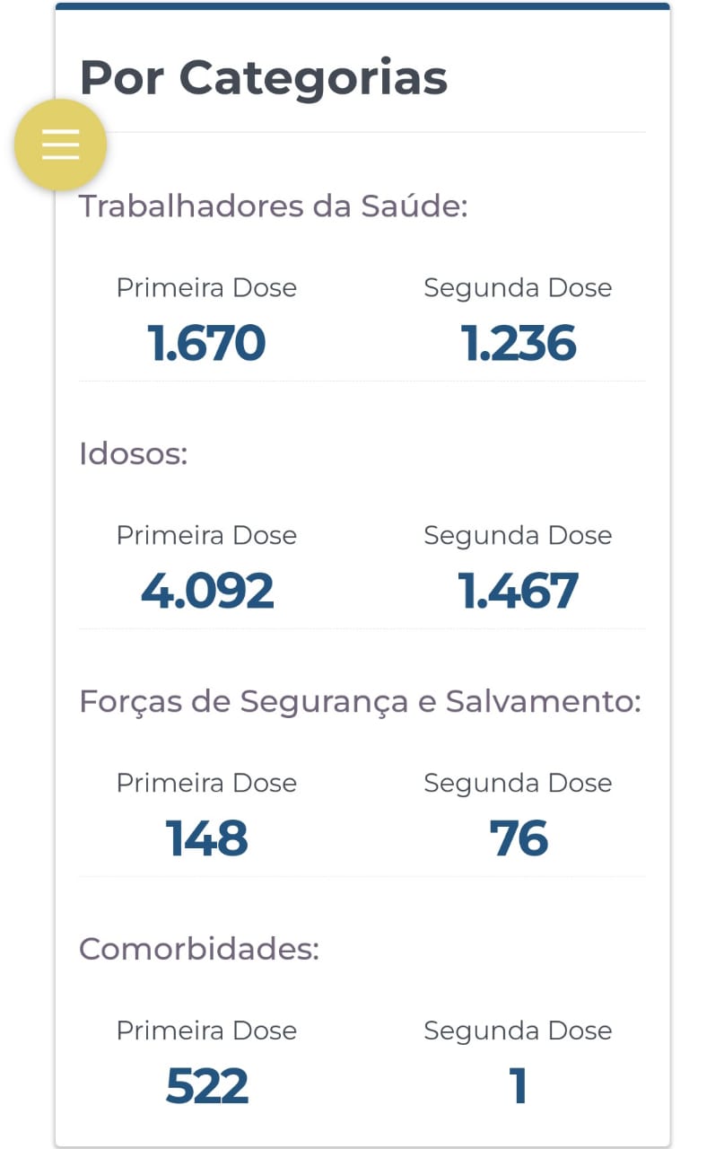
Task: Click Primeira Dose label under Comorbidades
Action: click(x=206, y=1031)
